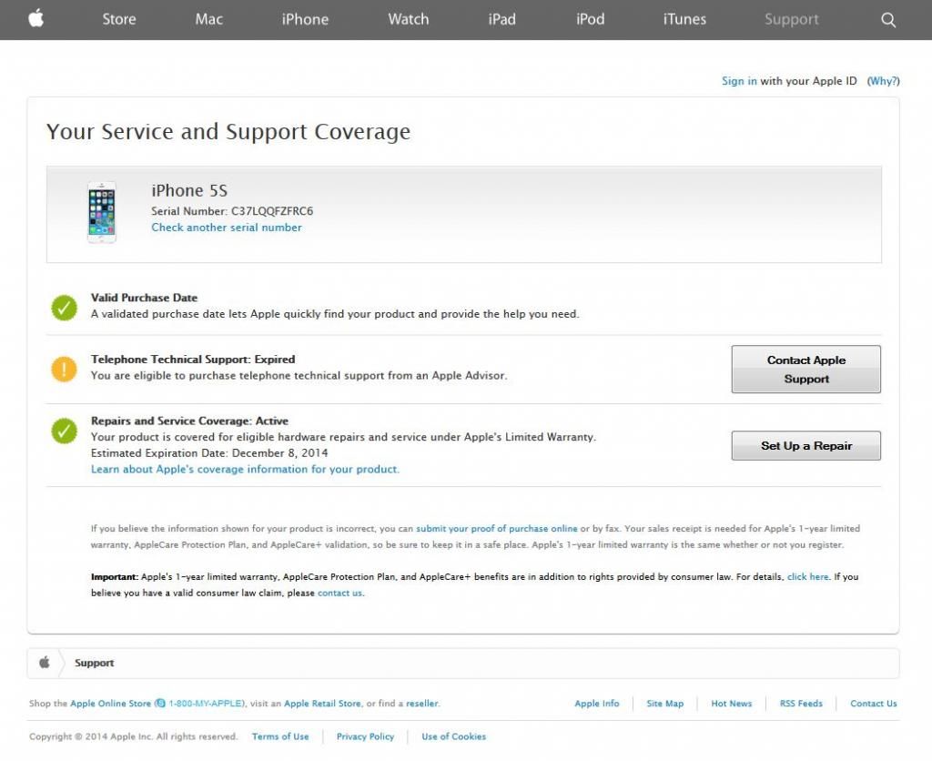Click the Sign in link
Viewport: 932px width, 761px height.
(739, 81)
